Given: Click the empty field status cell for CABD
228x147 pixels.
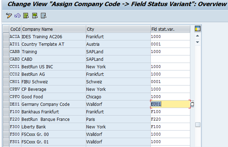Looking at the screenshot, I should (x=170, y=59).
